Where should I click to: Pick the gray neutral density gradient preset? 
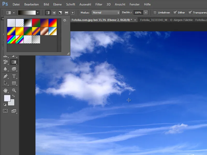(x=36, y=40)
